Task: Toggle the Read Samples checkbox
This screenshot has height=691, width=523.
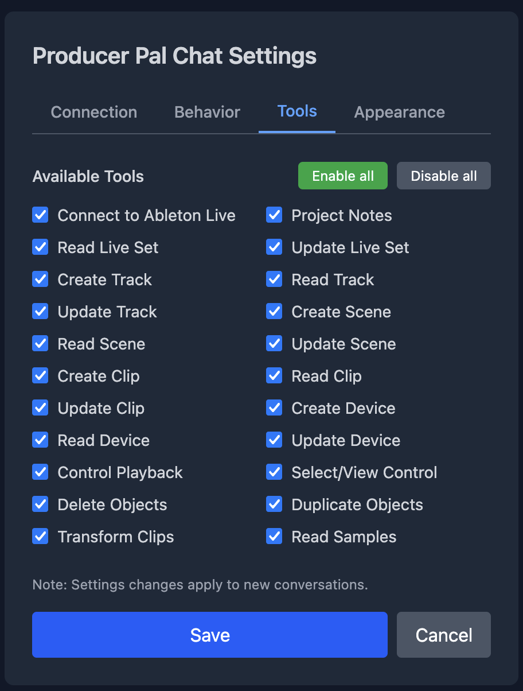Action: click(x=274, y=537)
